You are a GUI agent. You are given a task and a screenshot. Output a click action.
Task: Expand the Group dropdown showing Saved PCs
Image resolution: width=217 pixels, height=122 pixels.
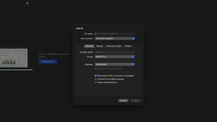[x=115, y=57]
